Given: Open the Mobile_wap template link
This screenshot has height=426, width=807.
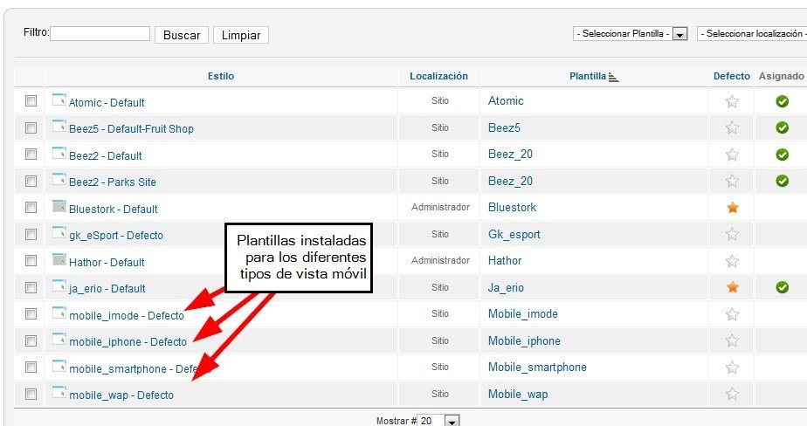Looking at the screenshot, I should coord(518,394).
